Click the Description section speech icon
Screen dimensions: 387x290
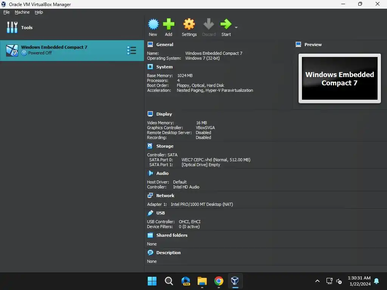pyautogui.click(x=150, y=253)
